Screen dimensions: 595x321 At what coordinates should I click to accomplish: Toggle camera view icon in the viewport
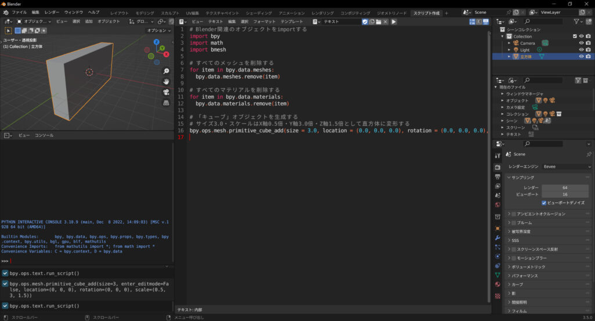point(166,92)
